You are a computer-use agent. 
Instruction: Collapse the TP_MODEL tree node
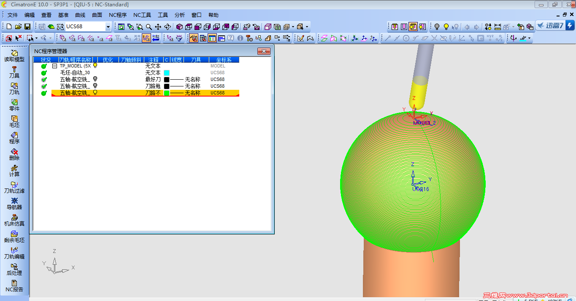click(x=54, y=66)
